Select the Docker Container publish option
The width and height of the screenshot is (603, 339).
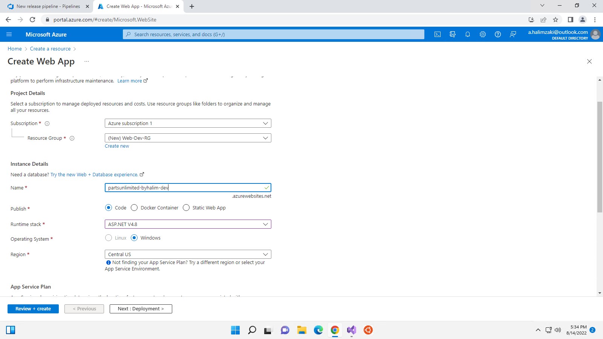[134, 208]
